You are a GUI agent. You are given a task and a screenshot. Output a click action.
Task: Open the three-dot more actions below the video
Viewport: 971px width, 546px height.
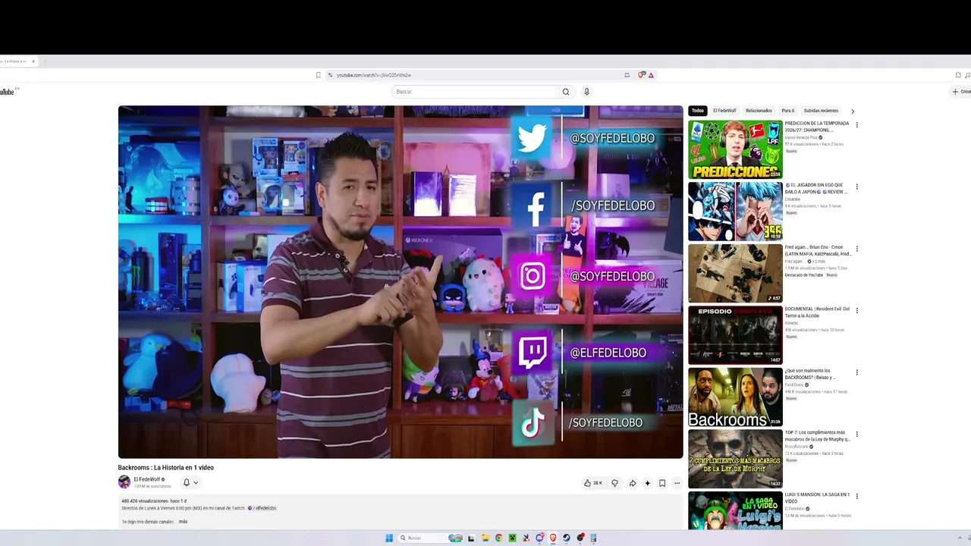[x=677, y=483]
